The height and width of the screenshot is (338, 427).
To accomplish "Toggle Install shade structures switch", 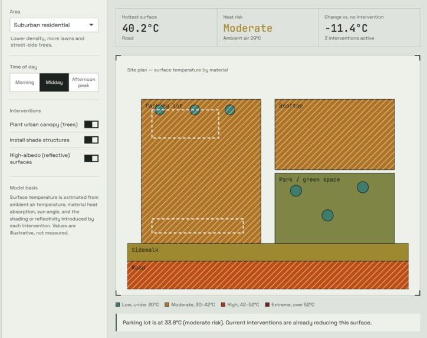I will pyautogui.click(x=91, y=140).
